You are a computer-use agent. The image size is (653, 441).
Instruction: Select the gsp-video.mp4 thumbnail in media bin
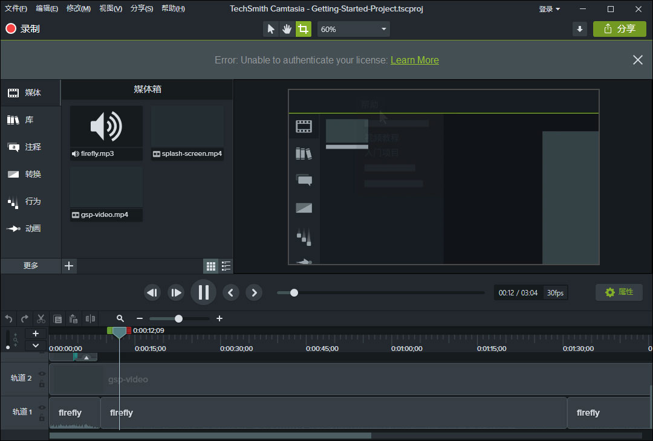(x=106, y=188)
